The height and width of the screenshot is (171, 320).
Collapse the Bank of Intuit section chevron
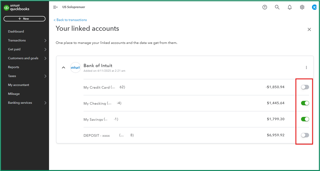[63, 68]
